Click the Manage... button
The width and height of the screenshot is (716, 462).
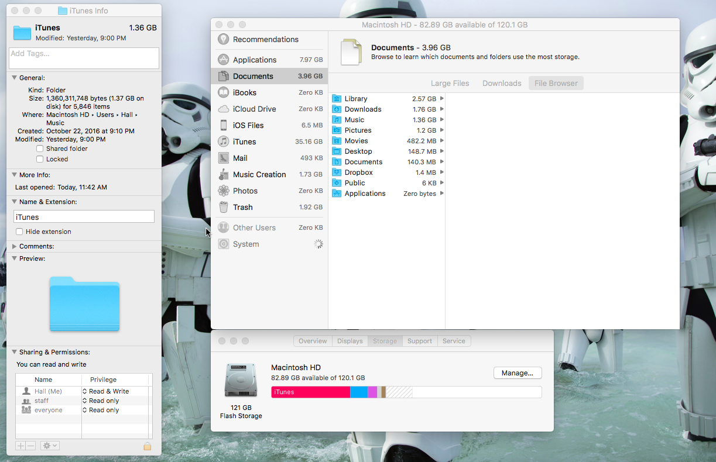pos(518,373)
